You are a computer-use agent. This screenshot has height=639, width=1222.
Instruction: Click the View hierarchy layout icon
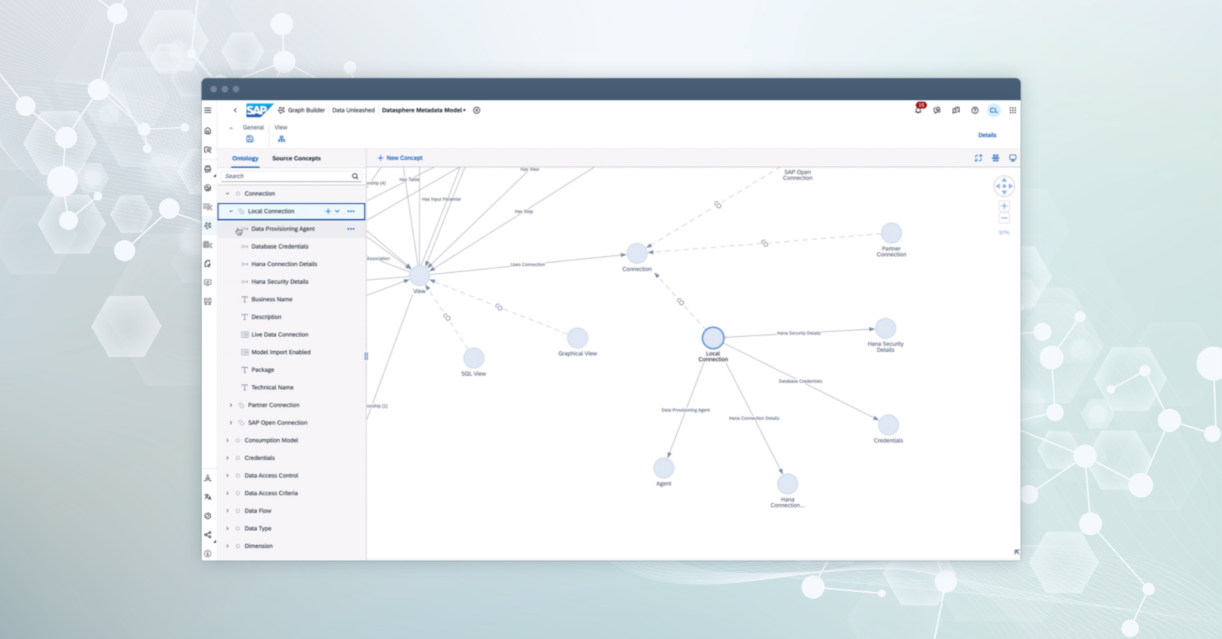[281, 139]
